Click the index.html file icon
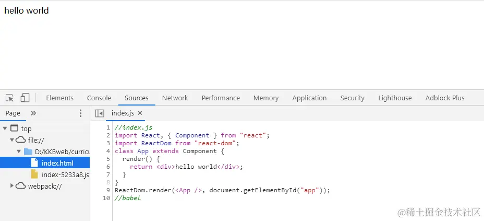The image size is (484, 221). click(x=34, y=163)
